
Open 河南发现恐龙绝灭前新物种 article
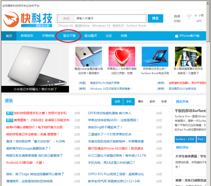pos(116,141)
